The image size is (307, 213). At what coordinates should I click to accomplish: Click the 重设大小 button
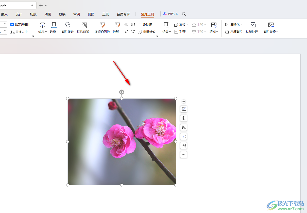pyautogui.click(x=19, y=32)
